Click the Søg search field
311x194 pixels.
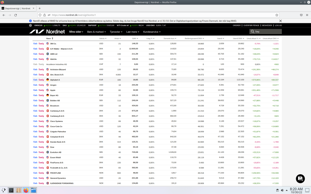tap(267, 32)
